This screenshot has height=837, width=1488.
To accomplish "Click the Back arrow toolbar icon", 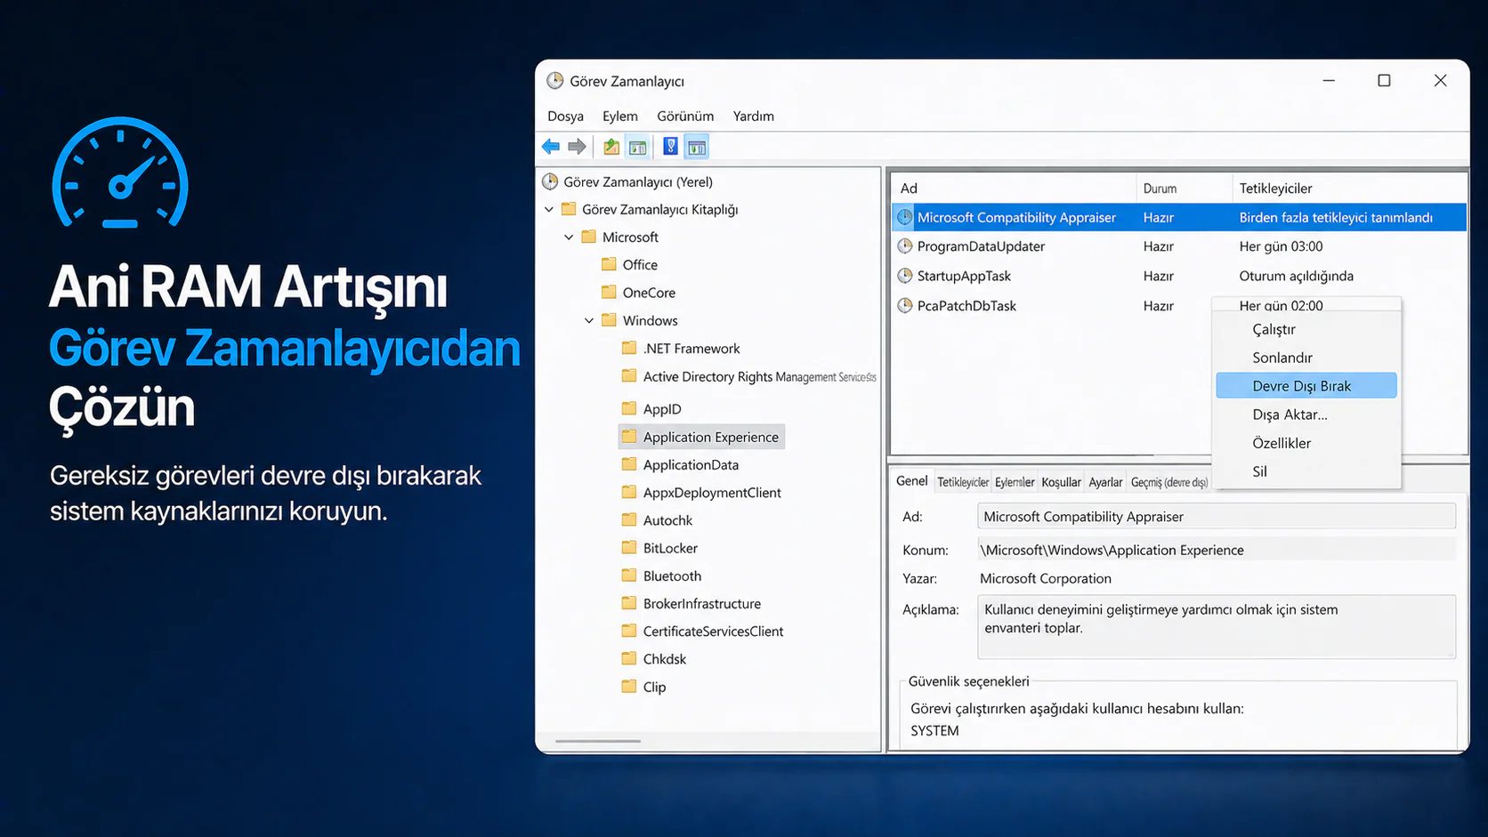I will [x=551, y=147].
